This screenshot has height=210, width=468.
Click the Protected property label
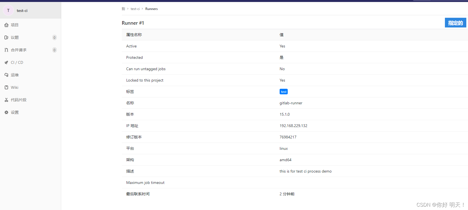point(134,57)
